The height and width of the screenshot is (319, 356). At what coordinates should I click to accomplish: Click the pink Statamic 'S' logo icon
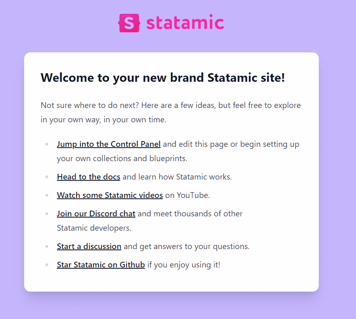click(128, 23)
